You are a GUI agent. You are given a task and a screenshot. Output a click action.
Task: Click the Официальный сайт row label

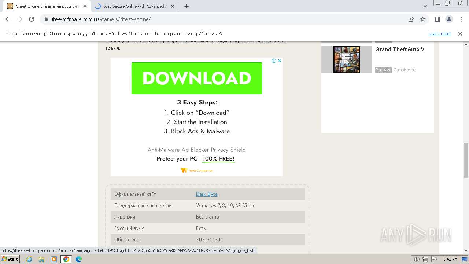point(135,194)
